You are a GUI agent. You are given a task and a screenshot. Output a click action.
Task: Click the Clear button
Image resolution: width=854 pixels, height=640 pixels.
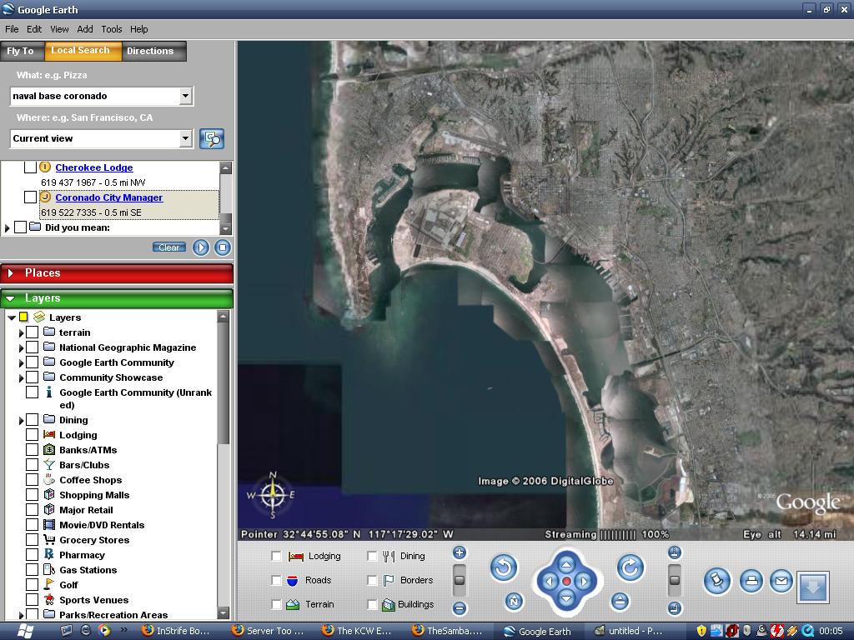[x=168, y=247]
